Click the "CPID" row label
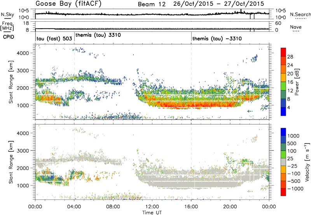311x215 pixels. [9, 37]
